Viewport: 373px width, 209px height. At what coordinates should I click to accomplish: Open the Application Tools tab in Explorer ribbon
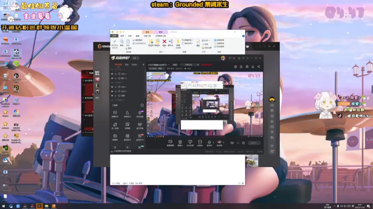tap(160, 36)
